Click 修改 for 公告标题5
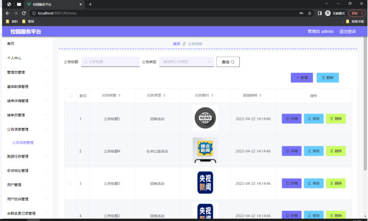 (314, 119)
